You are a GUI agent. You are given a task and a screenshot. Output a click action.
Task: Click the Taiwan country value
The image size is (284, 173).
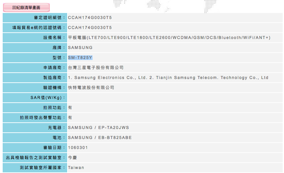tap(76, 168)
